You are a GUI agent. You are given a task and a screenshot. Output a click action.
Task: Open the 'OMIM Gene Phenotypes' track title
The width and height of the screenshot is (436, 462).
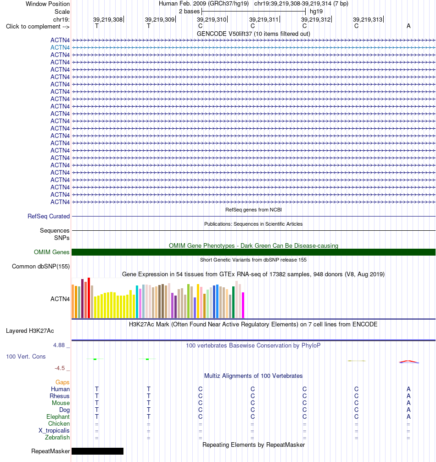point(253,245)
